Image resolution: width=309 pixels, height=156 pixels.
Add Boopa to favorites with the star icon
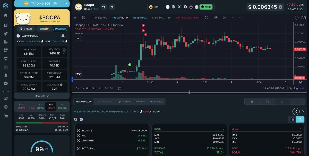[x=104, y=7]
